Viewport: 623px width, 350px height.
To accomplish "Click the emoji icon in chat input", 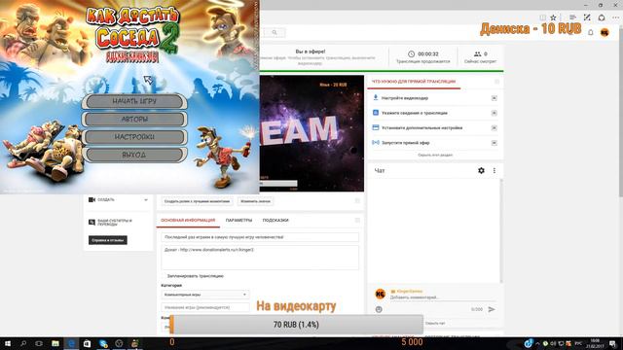I will pyautogui.click(x=379, y=309).
